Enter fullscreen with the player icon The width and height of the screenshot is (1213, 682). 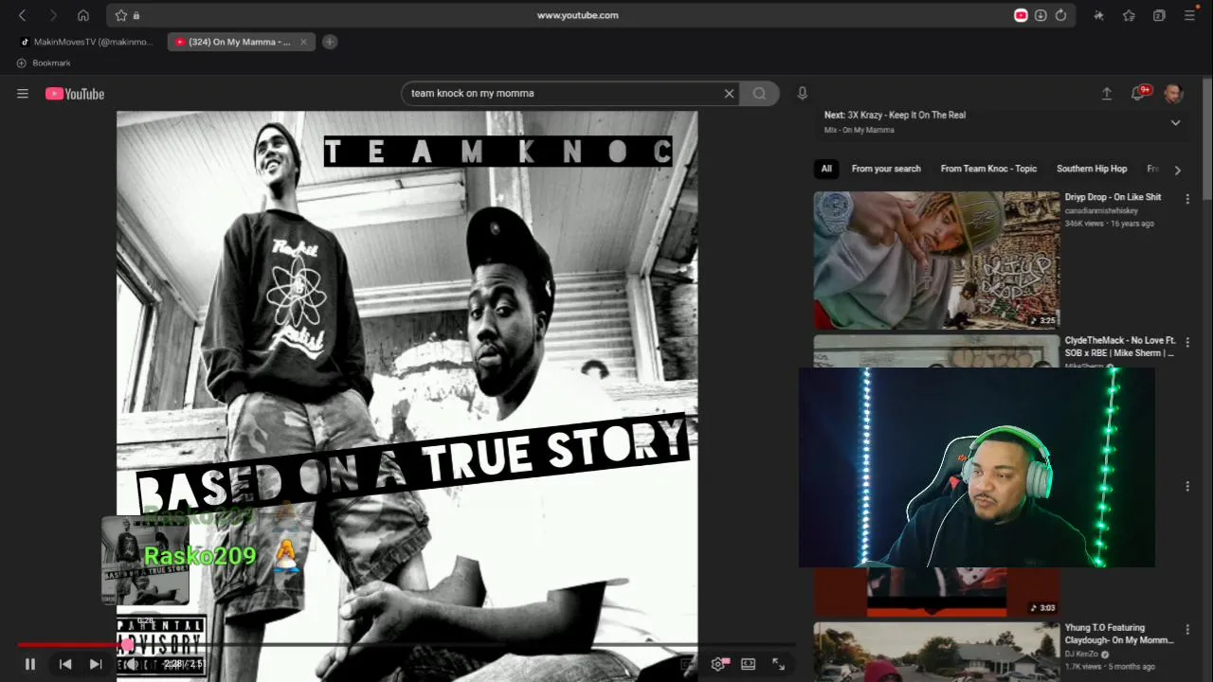click(x=778, y=664)
